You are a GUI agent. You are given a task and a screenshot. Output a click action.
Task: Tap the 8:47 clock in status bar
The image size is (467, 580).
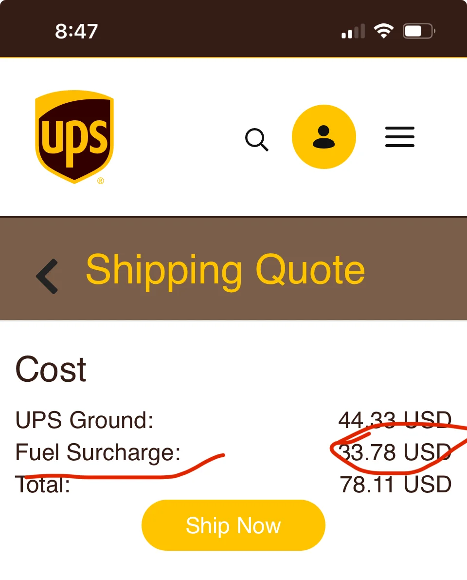[76, 32]
